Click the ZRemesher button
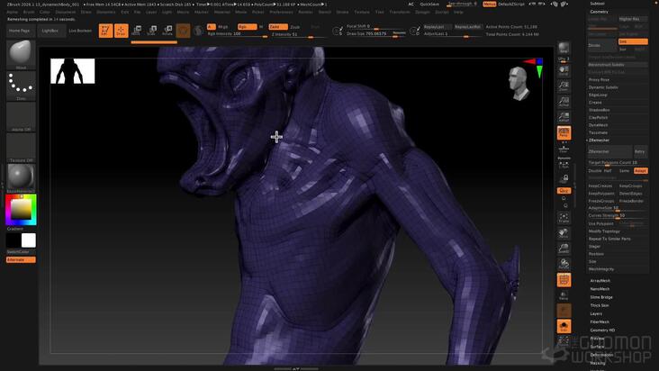Viewport: 659px width, 371px height. 609,151
